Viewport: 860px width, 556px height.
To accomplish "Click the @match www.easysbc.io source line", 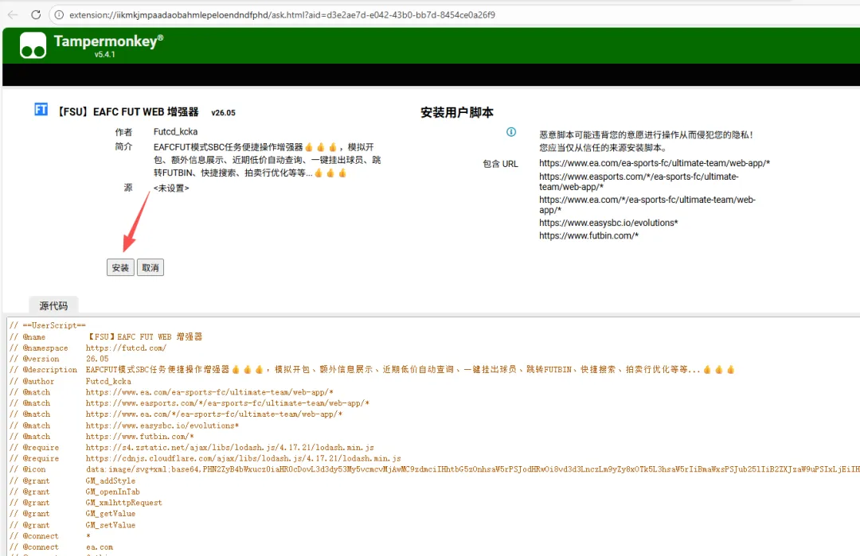I will coord(124,426).
